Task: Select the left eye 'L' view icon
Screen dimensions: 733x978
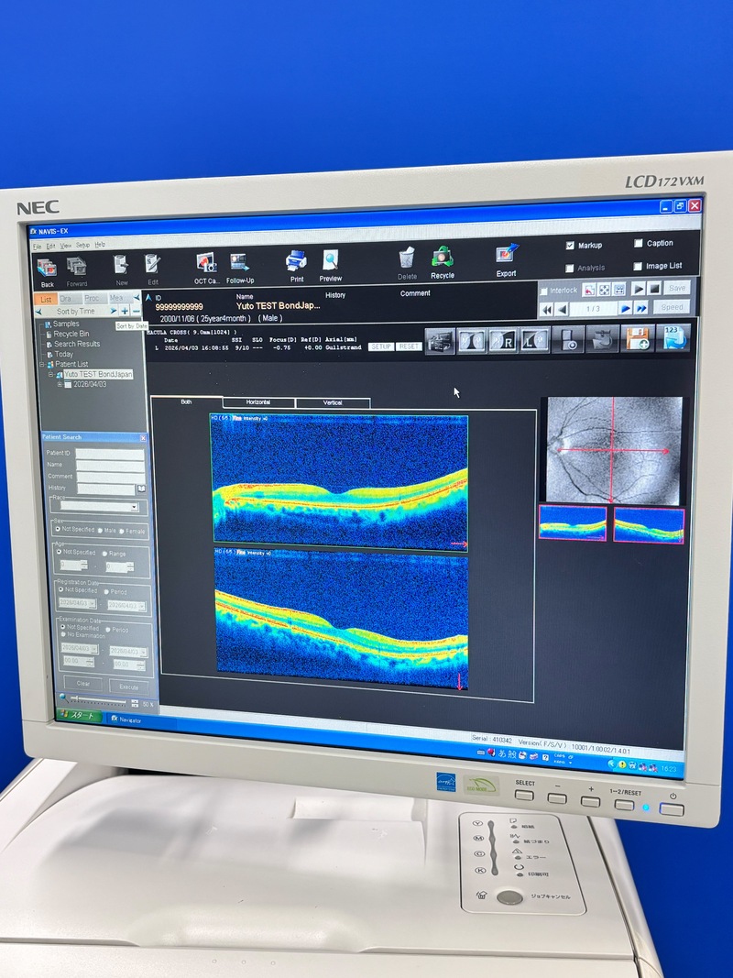Action: (x=534, y=341)
